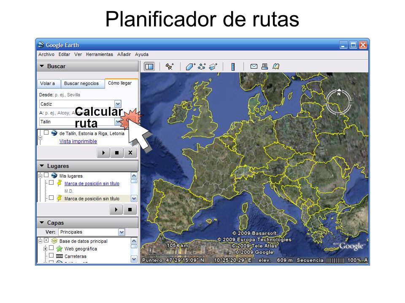This screenshot has height=303, width=405.
Task: Open the Vista imprimible link
Action: tap(78, 141)
